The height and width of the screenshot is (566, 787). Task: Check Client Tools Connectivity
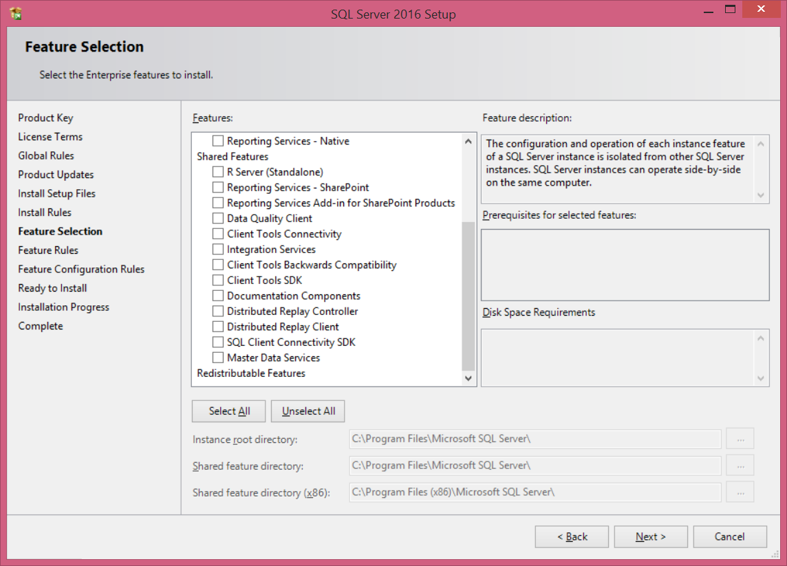pos(218,235)
